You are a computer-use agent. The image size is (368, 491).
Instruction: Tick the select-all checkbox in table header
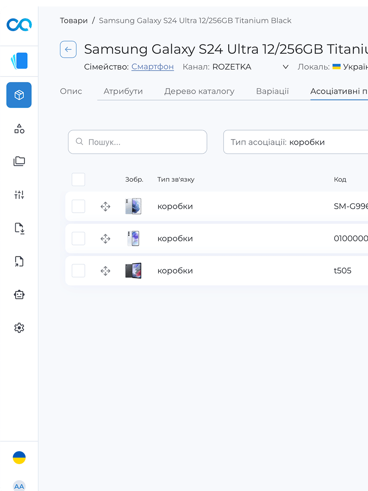(x=79, y=179)
